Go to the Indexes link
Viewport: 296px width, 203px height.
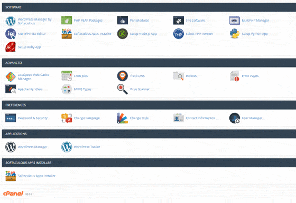pos(191,76)
